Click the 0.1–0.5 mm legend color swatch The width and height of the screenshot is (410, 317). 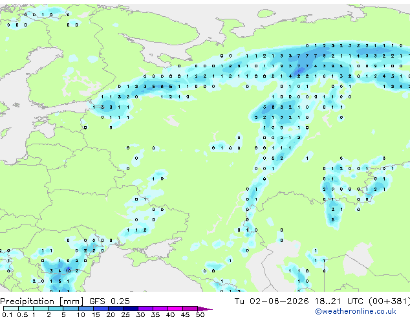coord(11,309)
